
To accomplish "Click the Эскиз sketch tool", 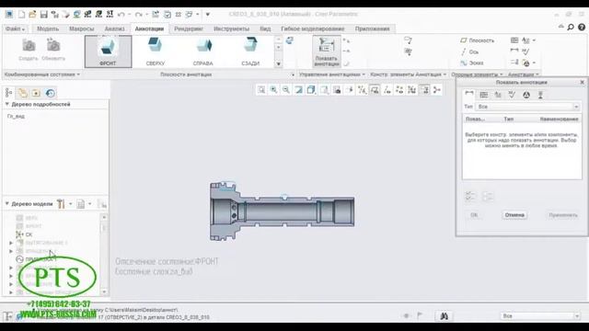I will (472, 63).
